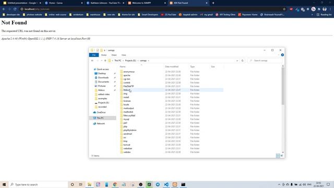Viewport: 334px width, 188px height.
Task: Open recent locations dropdown in Explorer
Action: tap(101, 61)
